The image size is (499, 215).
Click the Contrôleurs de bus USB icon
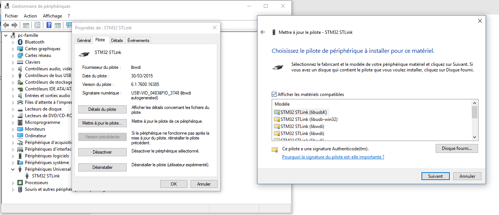point(21,76)
